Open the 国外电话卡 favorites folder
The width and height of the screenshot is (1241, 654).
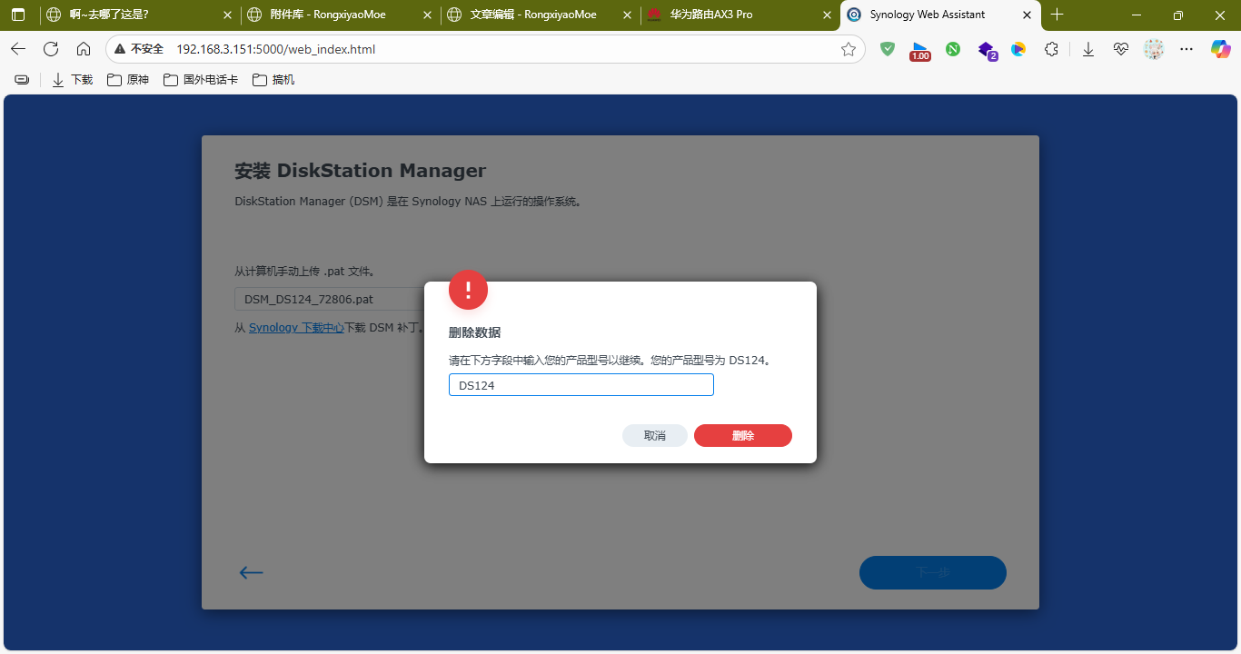point(201,80)
